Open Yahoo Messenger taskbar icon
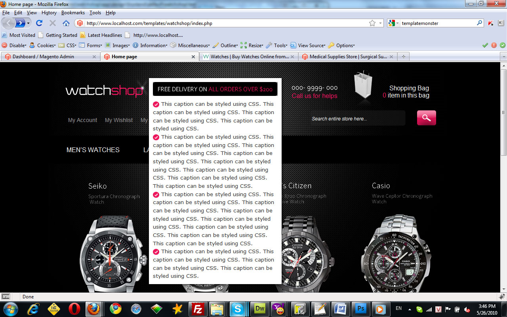Image resolution: width=507 pixels, height=317 pixels. pos(279,309)
